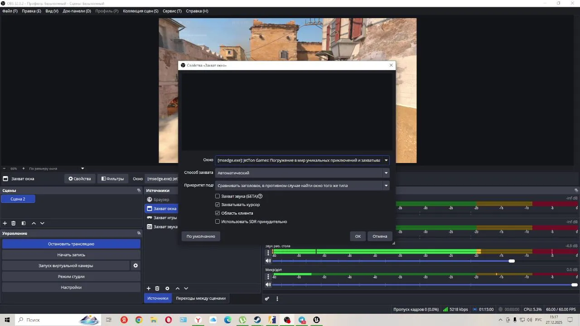Open preview scaling По размеру окна dropdown
Image resolution: width=580 pixels, height=326 pixels.
57,168
